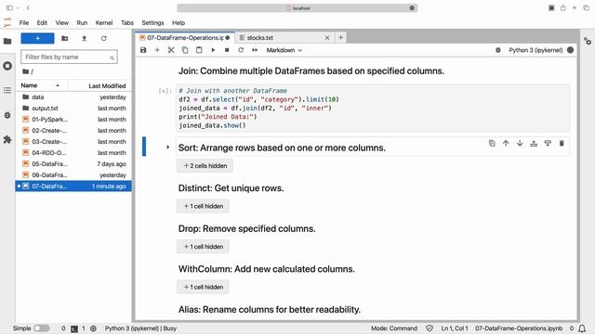Open the Kernel menu
The height and width of the screenshot is (334, 595).
click(x=104, y=22)
